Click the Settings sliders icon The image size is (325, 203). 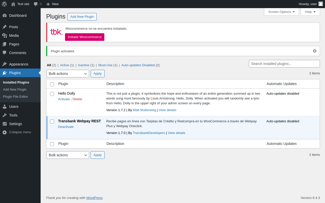tap(5, 124)
